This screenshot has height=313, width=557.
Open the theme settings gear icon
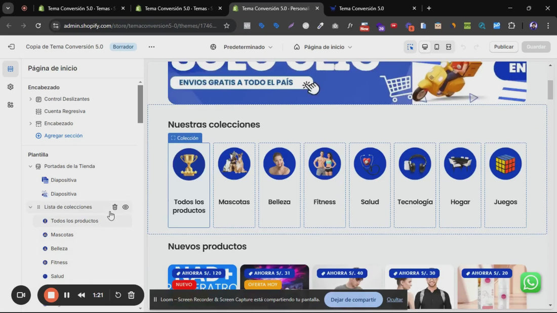click(11, 87)
